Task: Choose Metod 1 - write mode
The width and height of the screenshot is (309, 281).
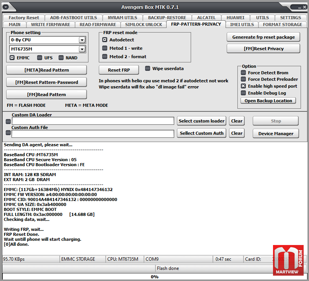Action: pos(105,48)
